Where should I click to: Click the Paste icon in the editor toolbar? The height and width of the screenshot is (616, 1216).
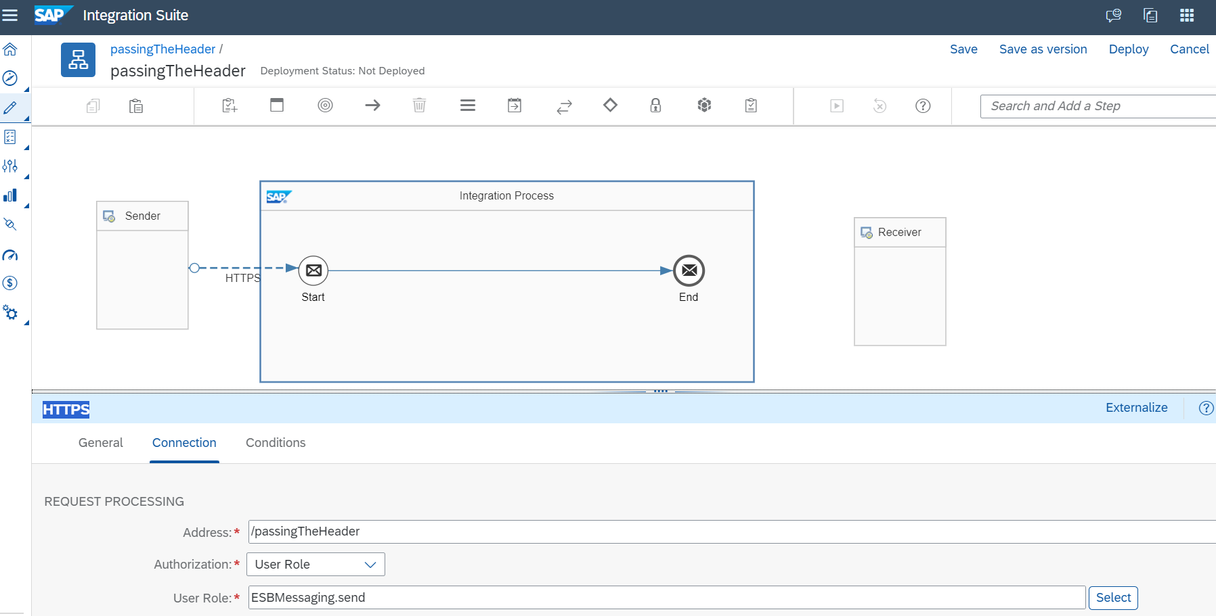pyautogui.click(x=135, y=106)
